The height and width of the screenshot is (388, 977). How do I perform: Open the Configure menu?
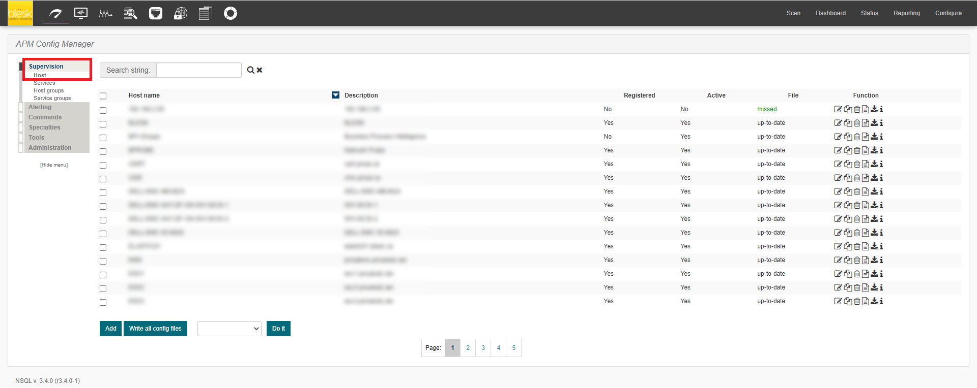[x=949, y=13]
